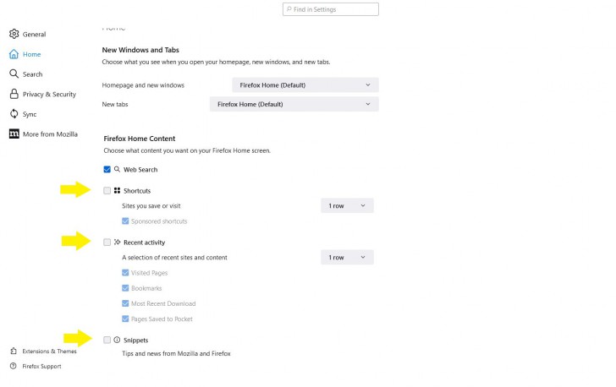Click the Find in Settings field

[x=333, y=9]
